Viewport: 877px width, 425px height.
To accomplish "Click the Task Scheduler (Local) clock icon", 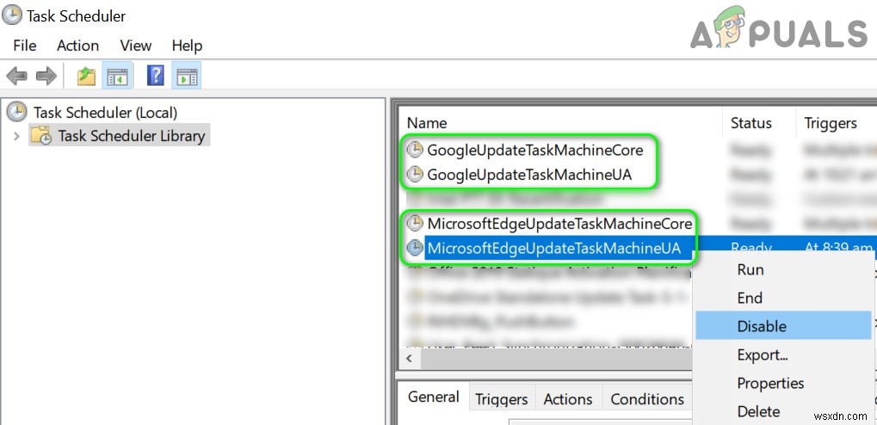I will coord(16,113).
